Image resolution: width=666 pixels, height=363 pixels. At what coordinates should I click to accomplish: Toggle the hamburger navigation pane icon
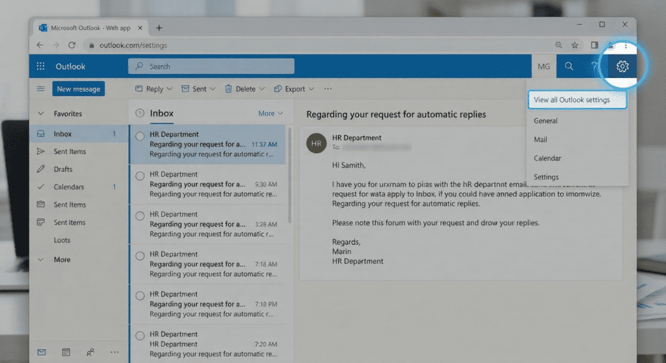click(x=40, y=88)
